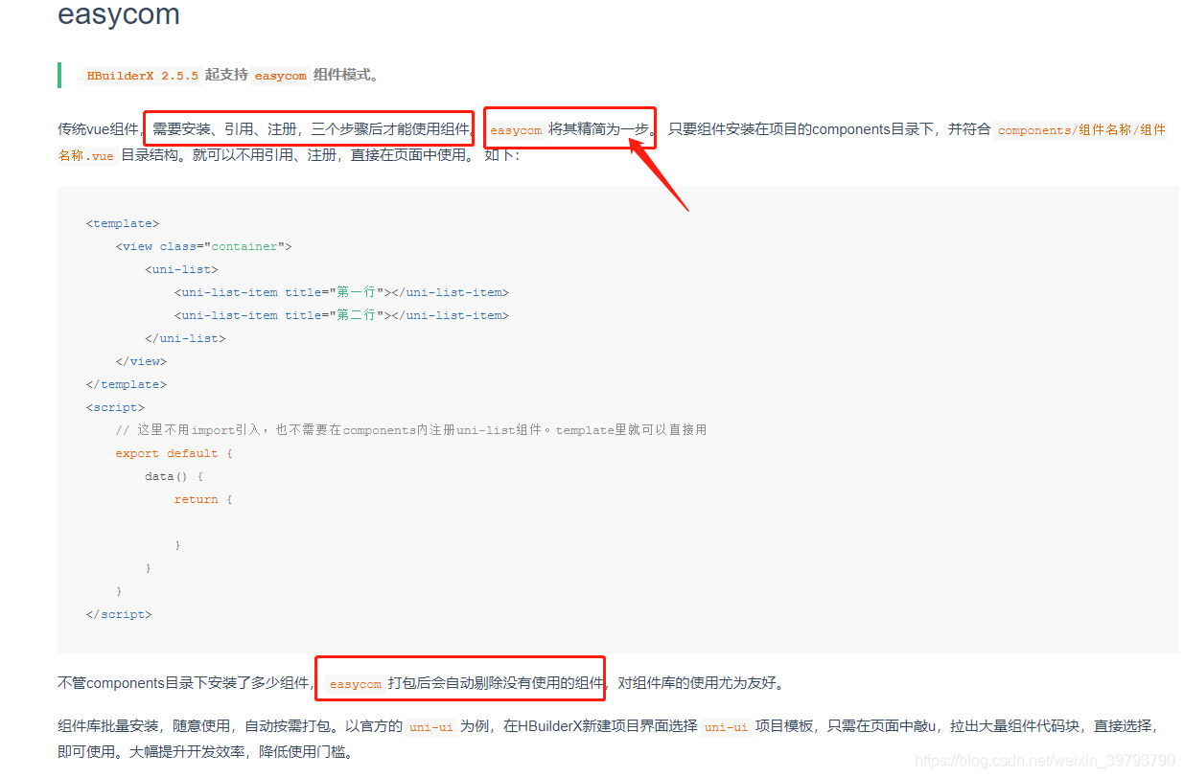Select the "components/组件名称/组件名称.vue" code tag
This screenshot has height=778, width=1184.
[x=1080, y=129]
